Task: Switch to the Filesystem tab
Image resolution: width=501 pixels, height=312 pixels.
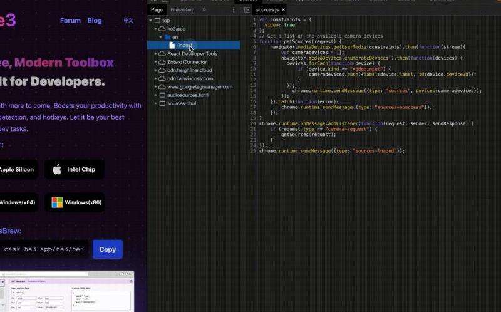Action: [182, 10]
